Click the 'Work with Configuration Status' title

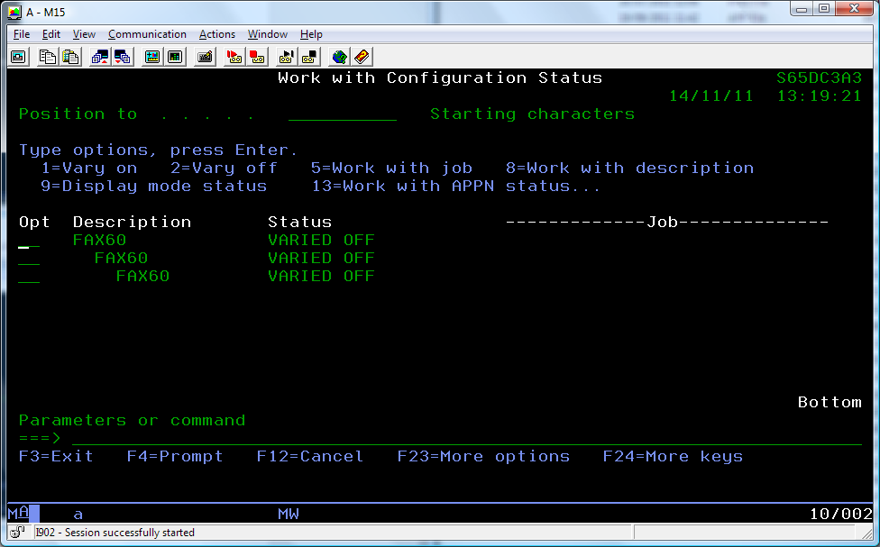(x=440, y=78)
